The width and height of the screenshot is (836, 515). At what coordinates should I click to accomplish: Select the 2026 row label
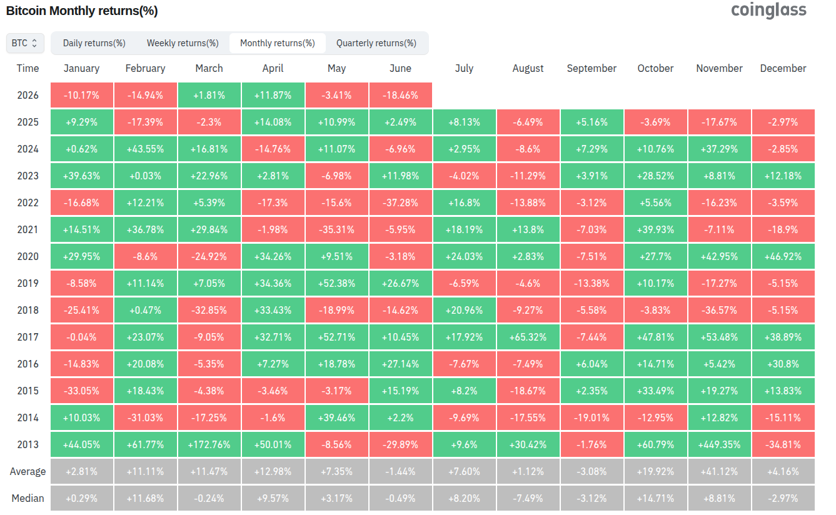point(28,95)
